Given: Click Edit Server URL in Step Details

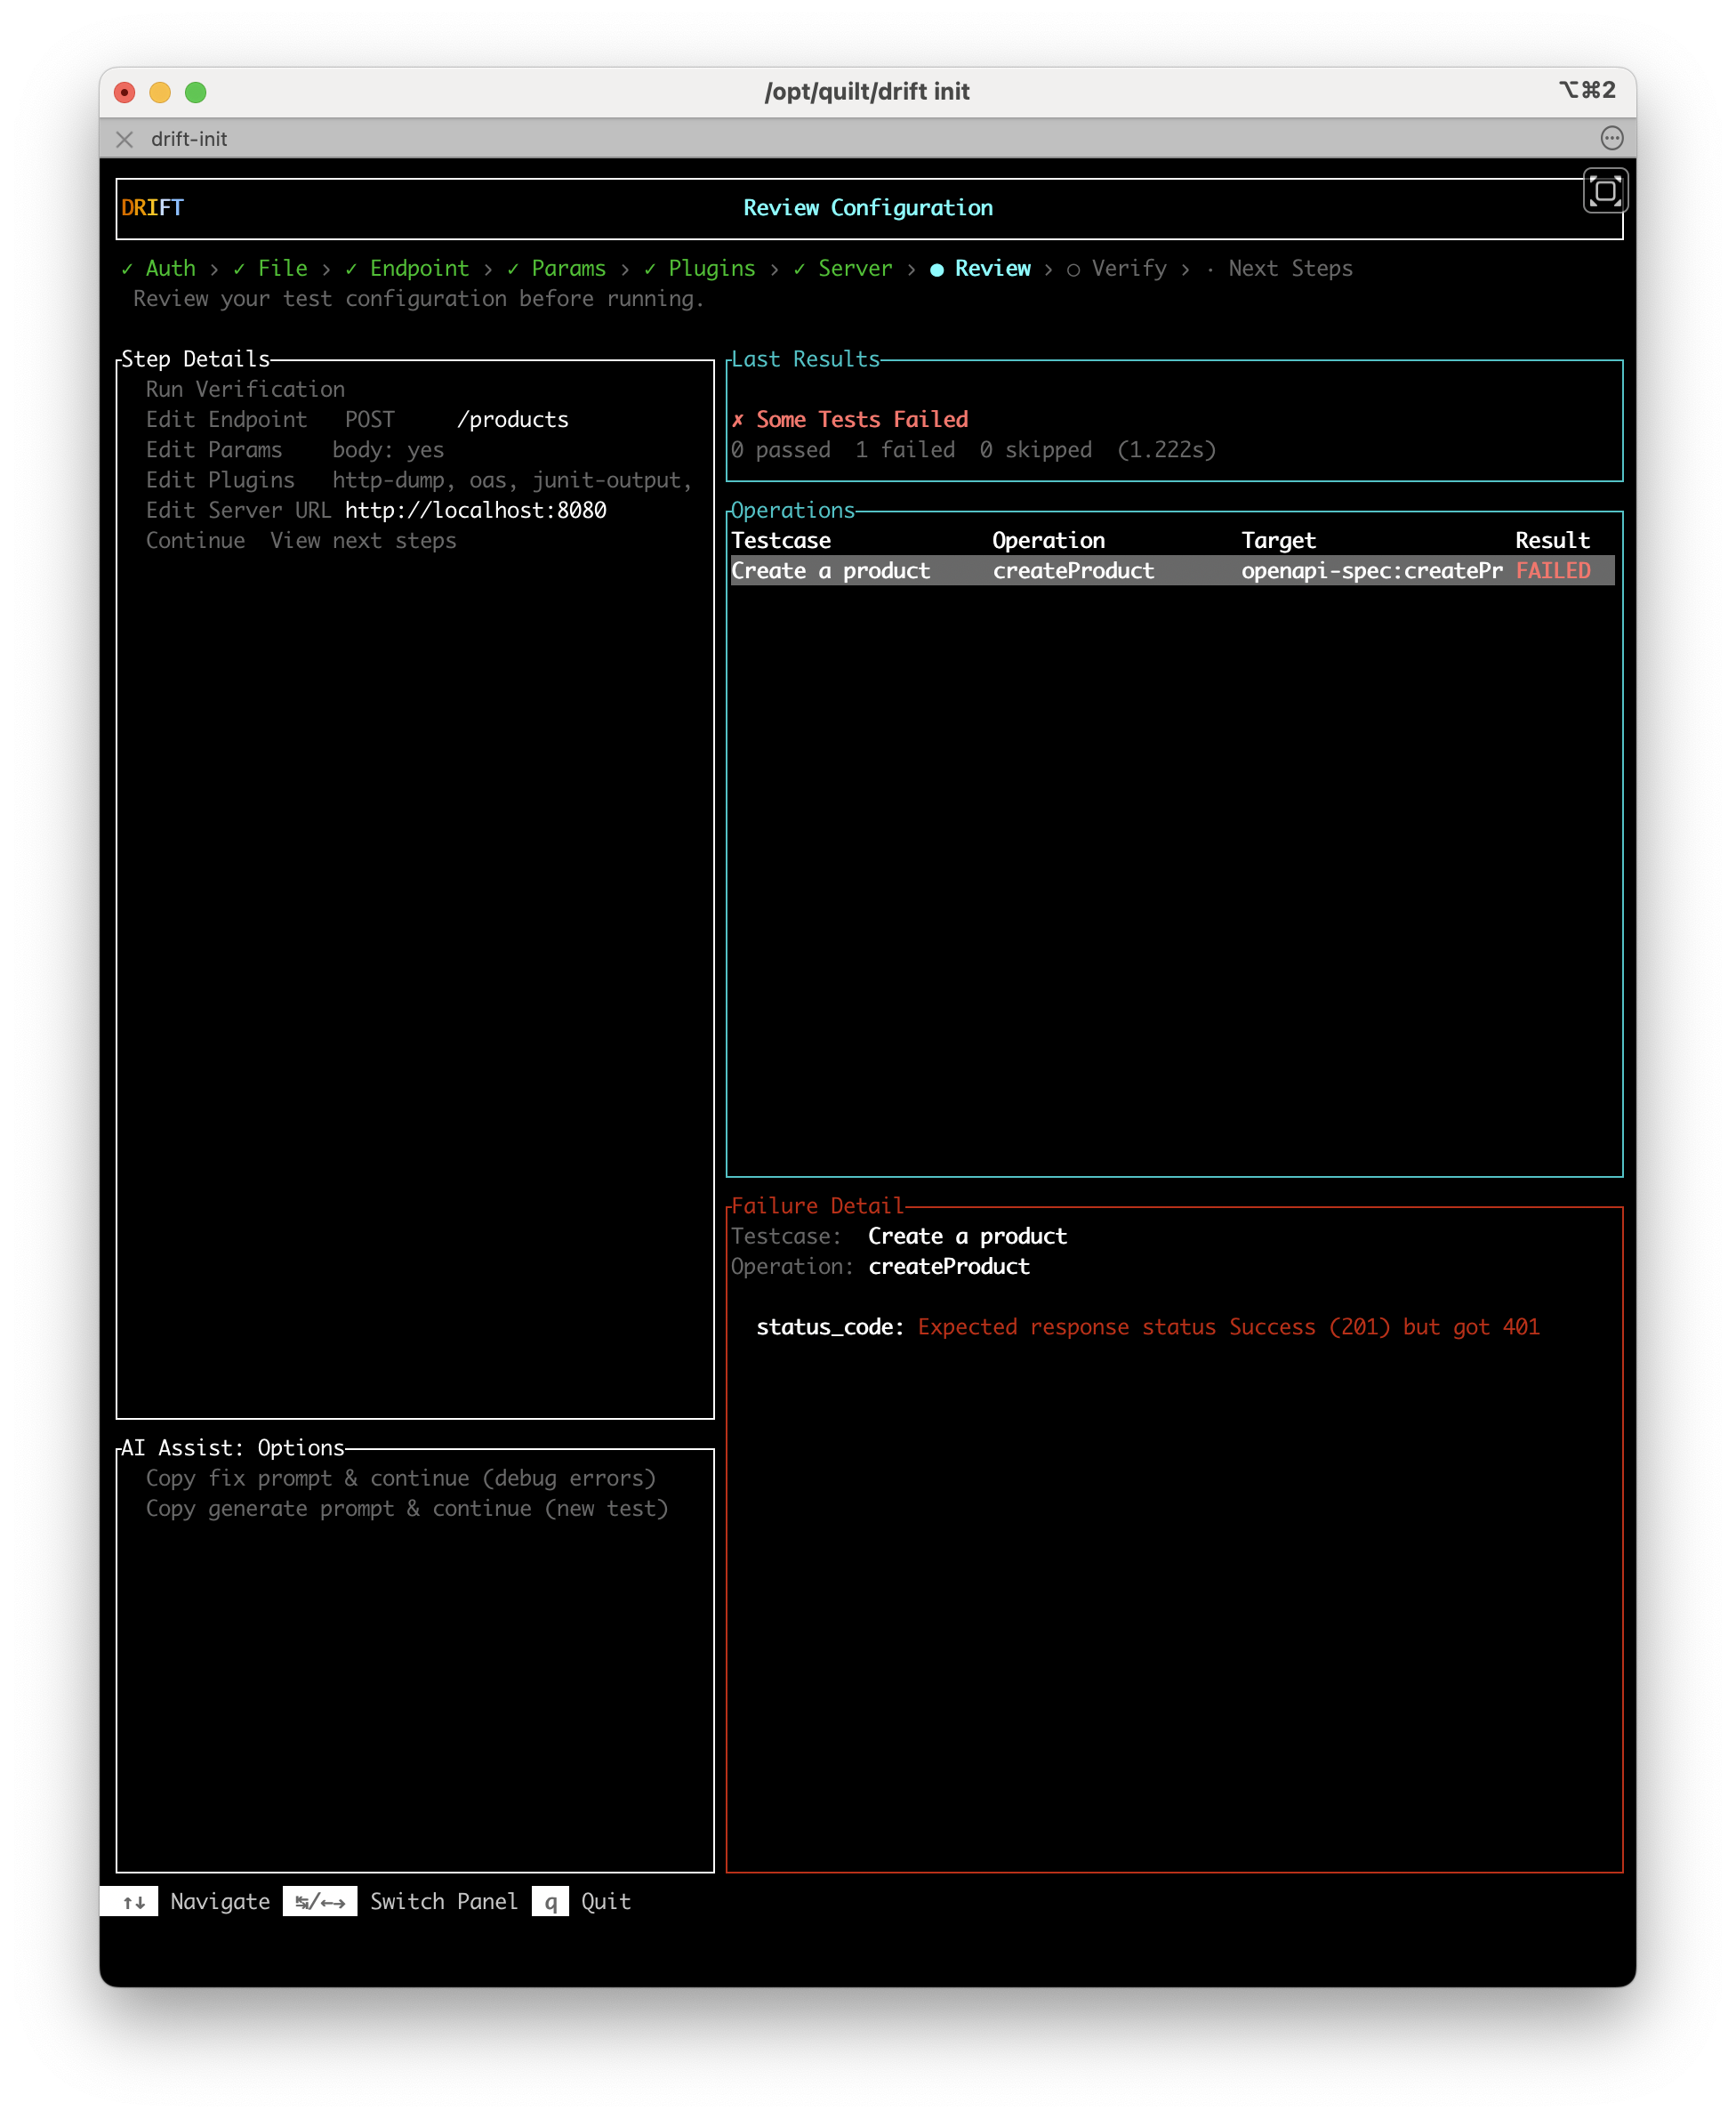Looking at the screenshot, I should coord(238,510).
